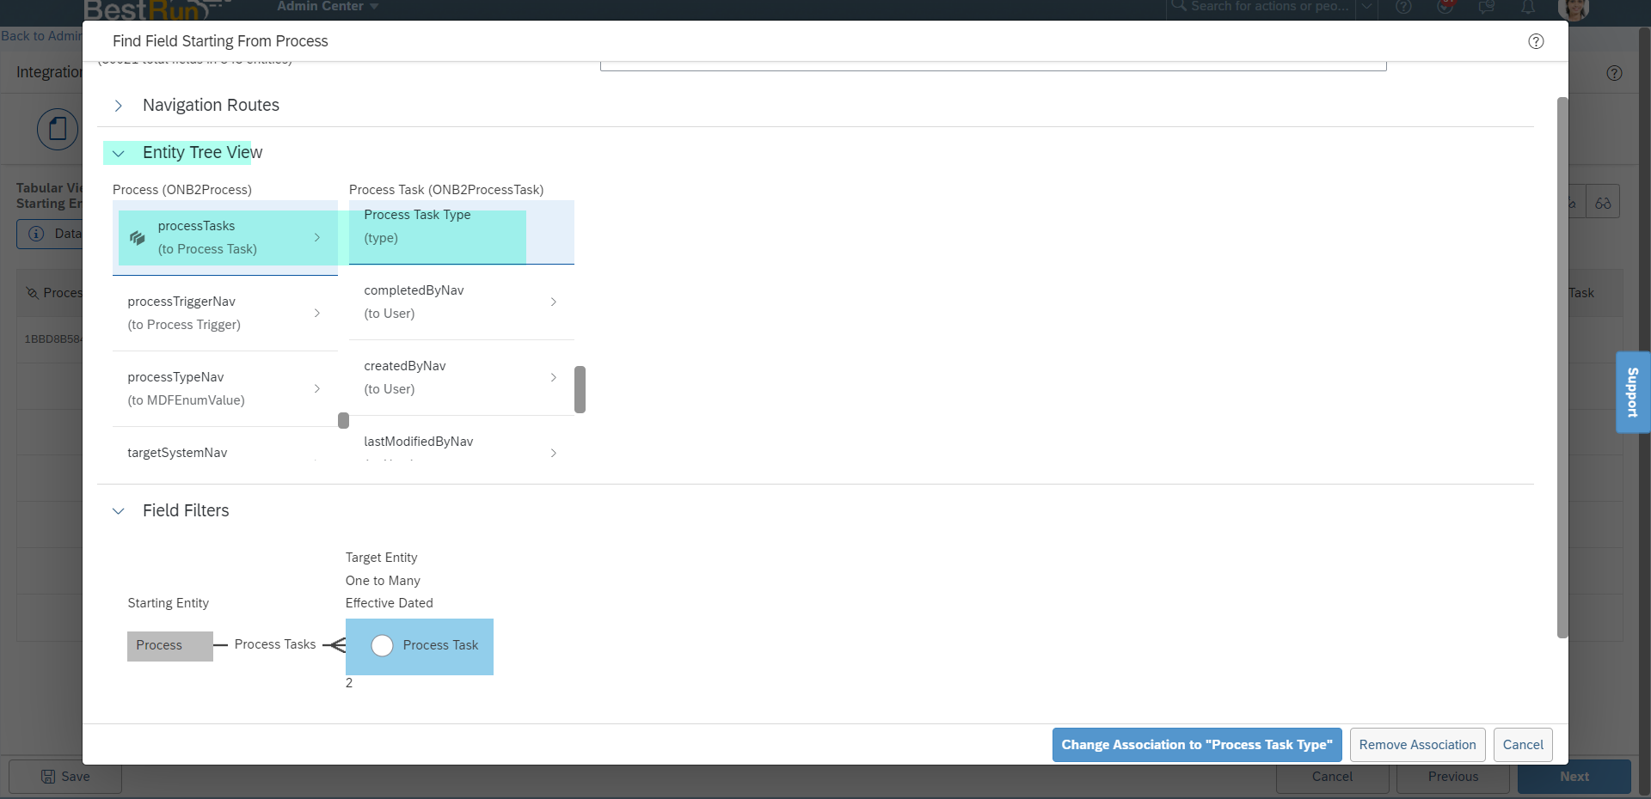Click Change Association to Process Task Type
Image resolution: width=1651 pixels, height=799 pixels.
click(1197, 745)
